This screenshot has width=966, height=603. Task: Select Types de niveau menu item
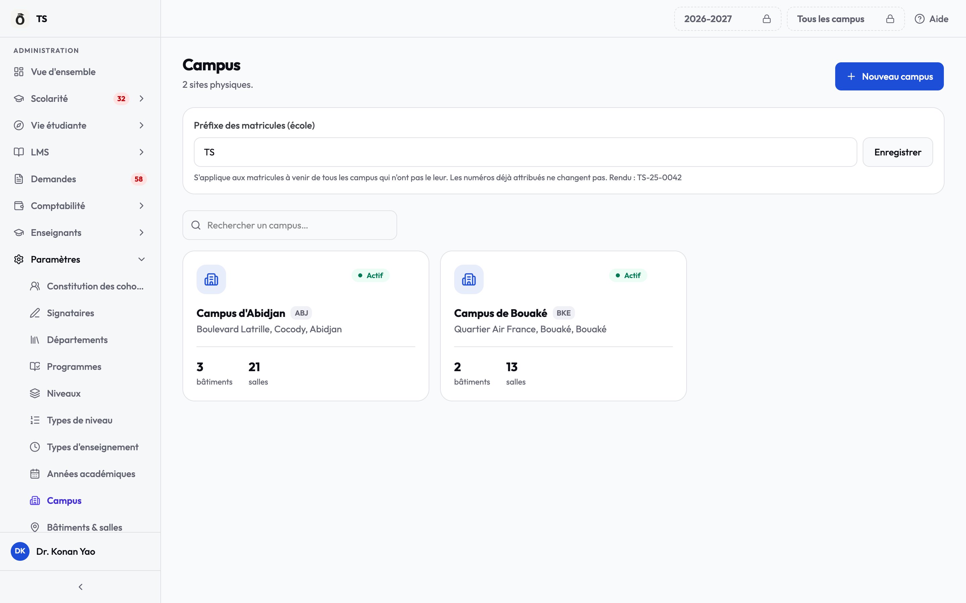click(x=87, y=420)
